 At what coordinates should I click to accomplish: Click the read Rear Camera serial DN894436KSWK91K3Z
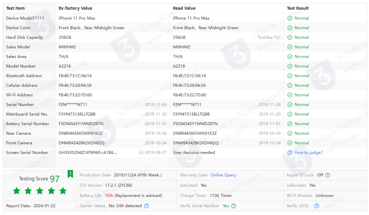tap(195, 133)
